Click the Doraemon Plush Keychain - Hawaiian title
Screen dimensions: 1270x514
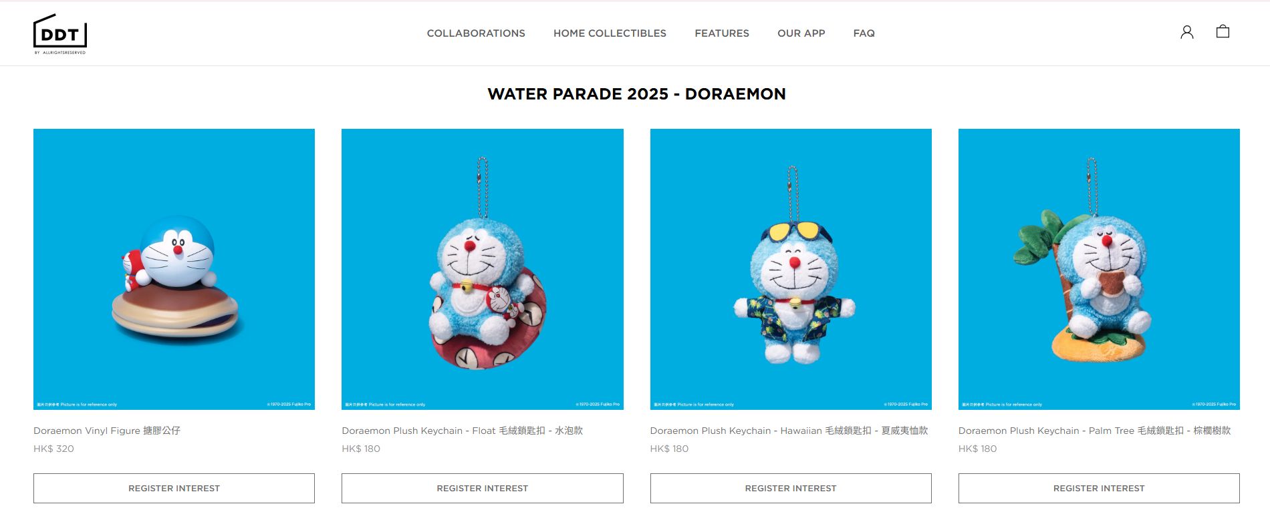click(x=789, y=431)
